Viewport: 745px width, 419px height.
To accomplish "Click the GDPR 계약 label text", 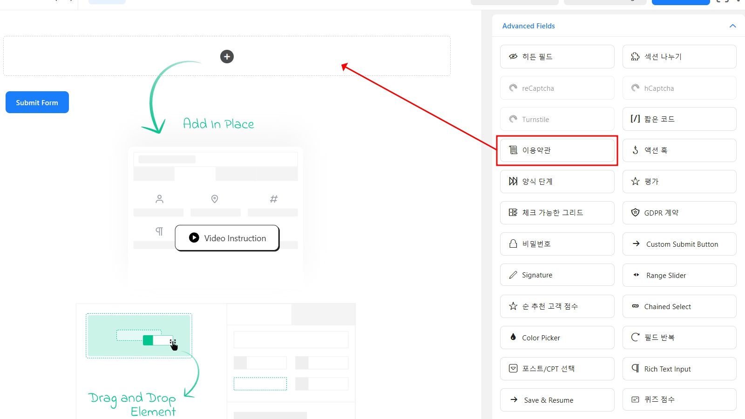I will click(662, 213).
